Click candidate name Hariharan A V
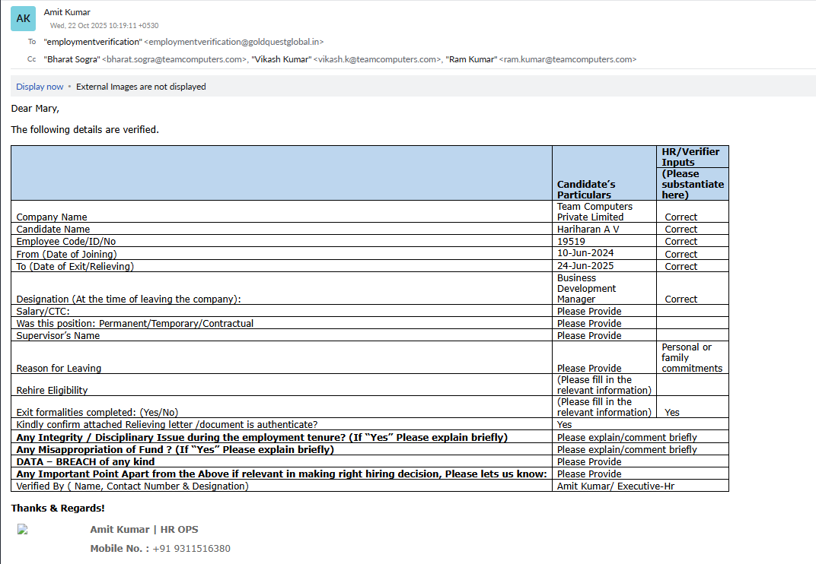This screenshot has height=564, width=816. tap(588, 229)
